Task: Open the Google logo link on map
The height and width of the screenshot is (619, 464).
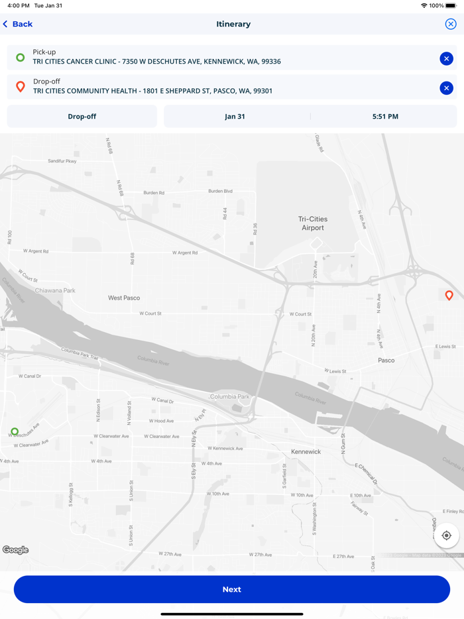Action: [x=15, y=550]
